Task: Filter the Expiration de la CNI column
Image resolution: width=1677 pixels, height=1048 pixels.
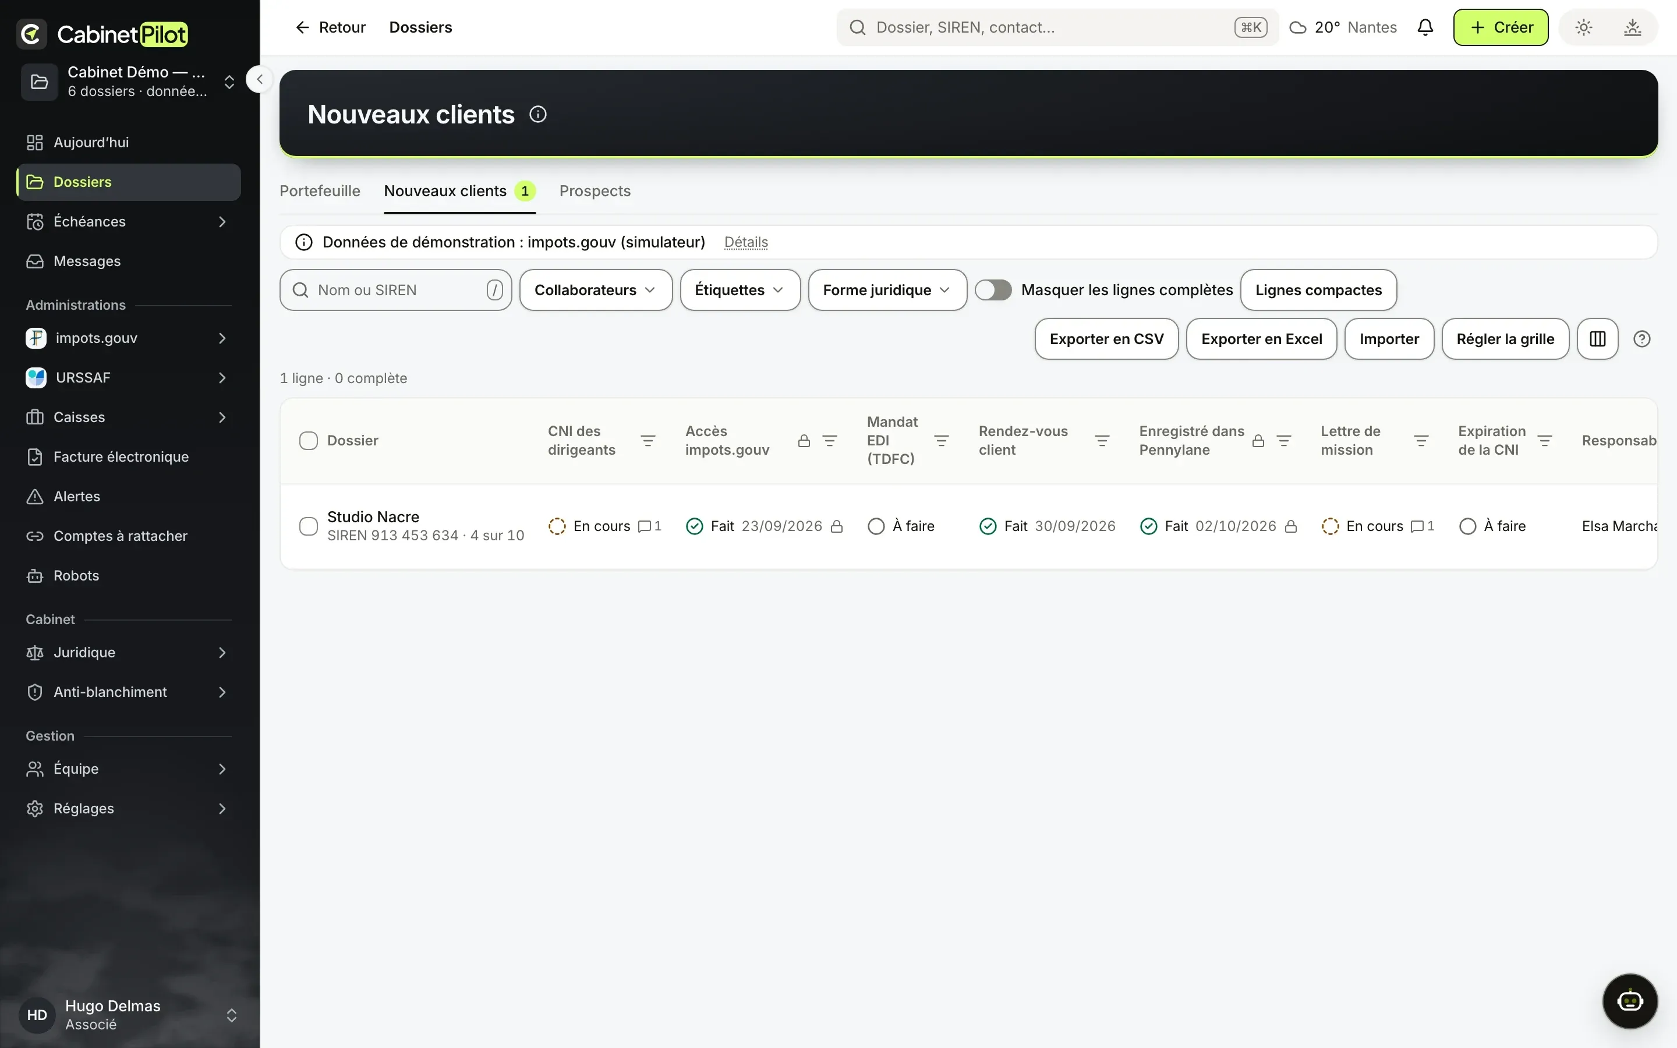Action: (x=1545, y=441)
